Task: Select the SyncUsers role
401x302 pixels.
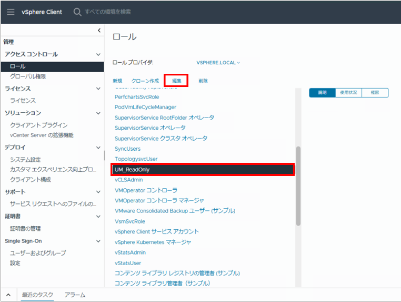Action: coord(127,149)
